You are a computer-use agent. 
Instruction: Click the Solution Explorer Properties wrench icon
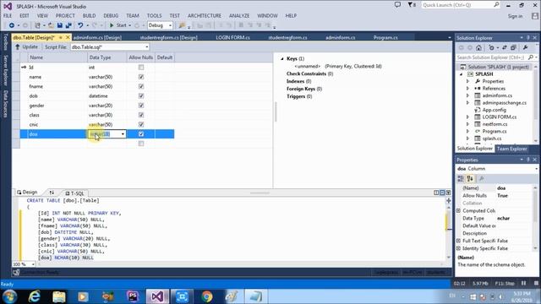pos(525,47)
